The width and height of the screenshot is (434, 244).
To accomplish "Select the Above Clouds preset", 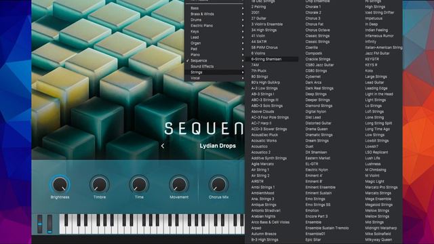I will click(262, 111).
